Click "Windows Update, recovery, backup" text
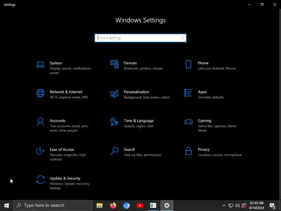 (69, 186)
